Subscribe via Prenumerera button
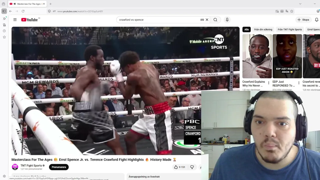This screenshot has width=320, height=180. pyautogui.click(x=59, y=167)
